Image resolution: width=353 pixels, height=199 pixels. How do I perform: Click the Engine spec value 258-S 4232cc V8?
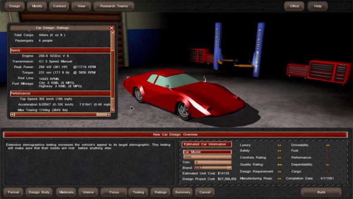click(x=54, y=56)
